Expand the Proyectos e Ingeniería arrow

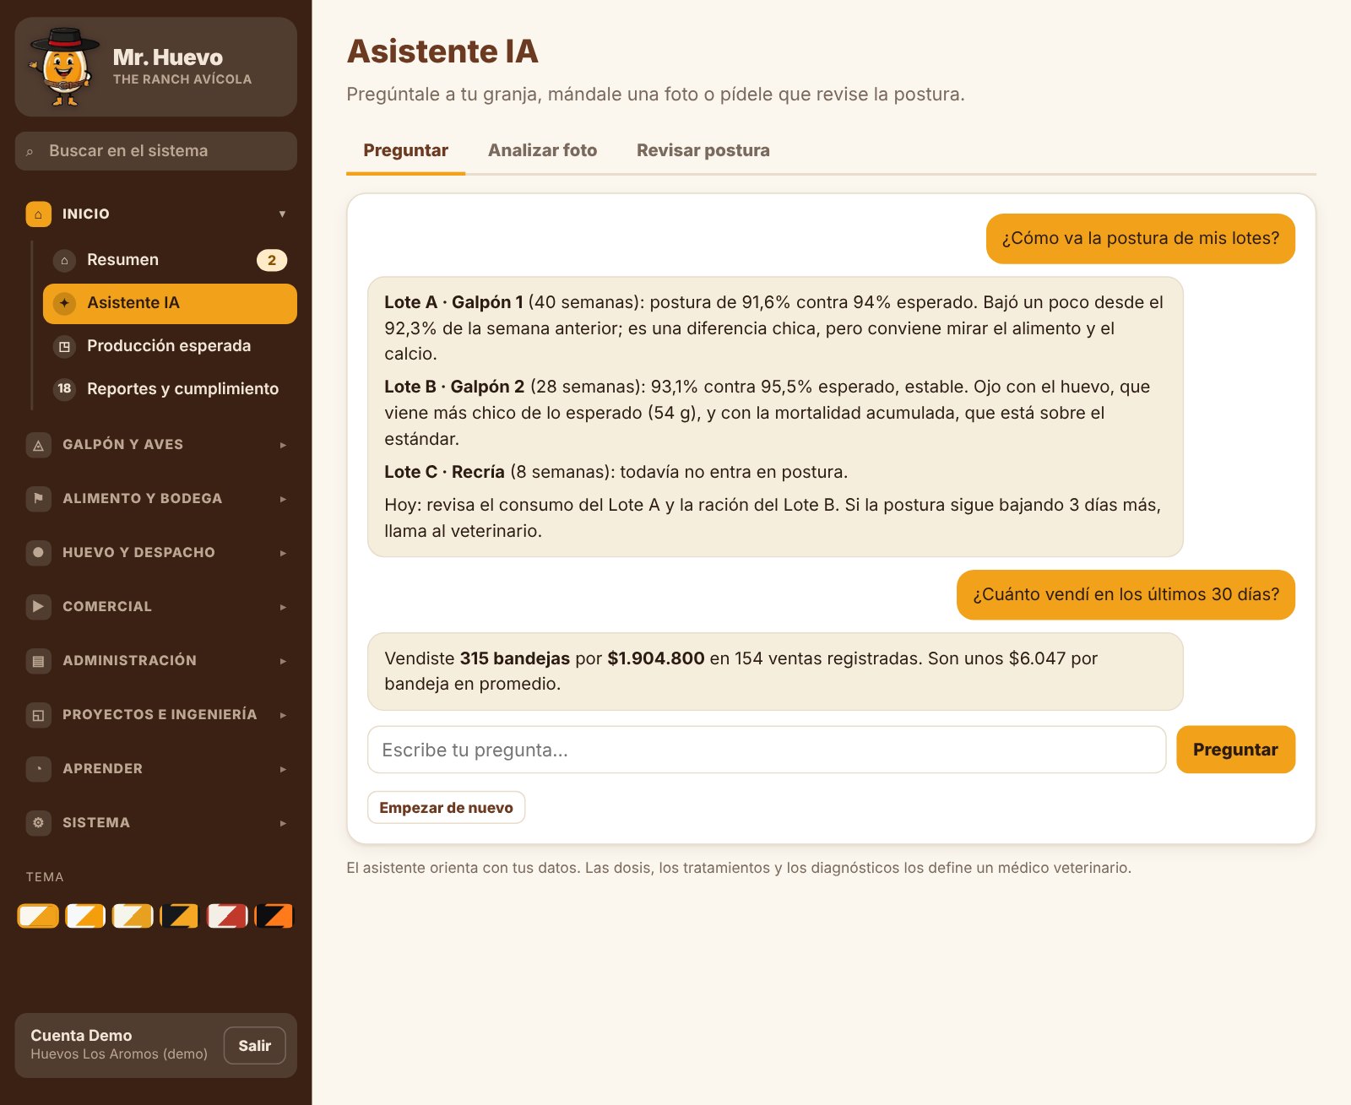click(283, 715)
